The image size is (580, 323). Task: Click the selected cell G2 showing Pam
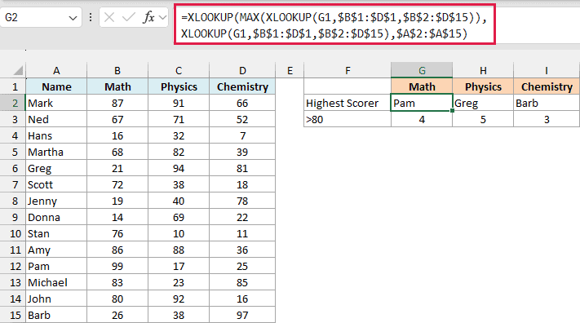coord(422,103)
